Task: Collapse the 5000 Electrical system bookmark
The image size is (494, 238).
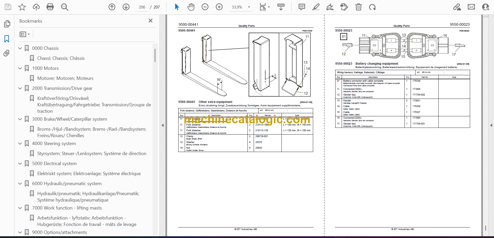Action: tap(20, 164)
